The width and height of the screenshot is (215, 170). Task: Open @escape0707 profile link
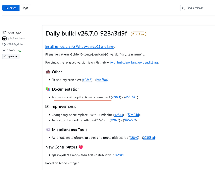(x=61, y=155)
